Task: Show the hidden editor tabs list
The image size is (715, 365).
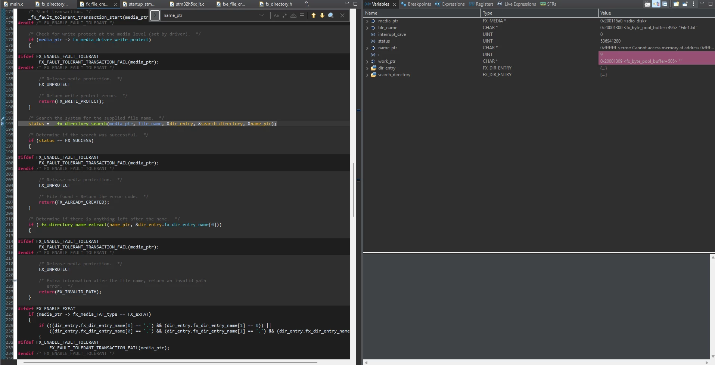Action: point(307,4)
